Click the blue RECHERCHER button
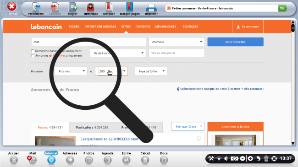Viewport: 298px width, 167px height. (235, 42)
